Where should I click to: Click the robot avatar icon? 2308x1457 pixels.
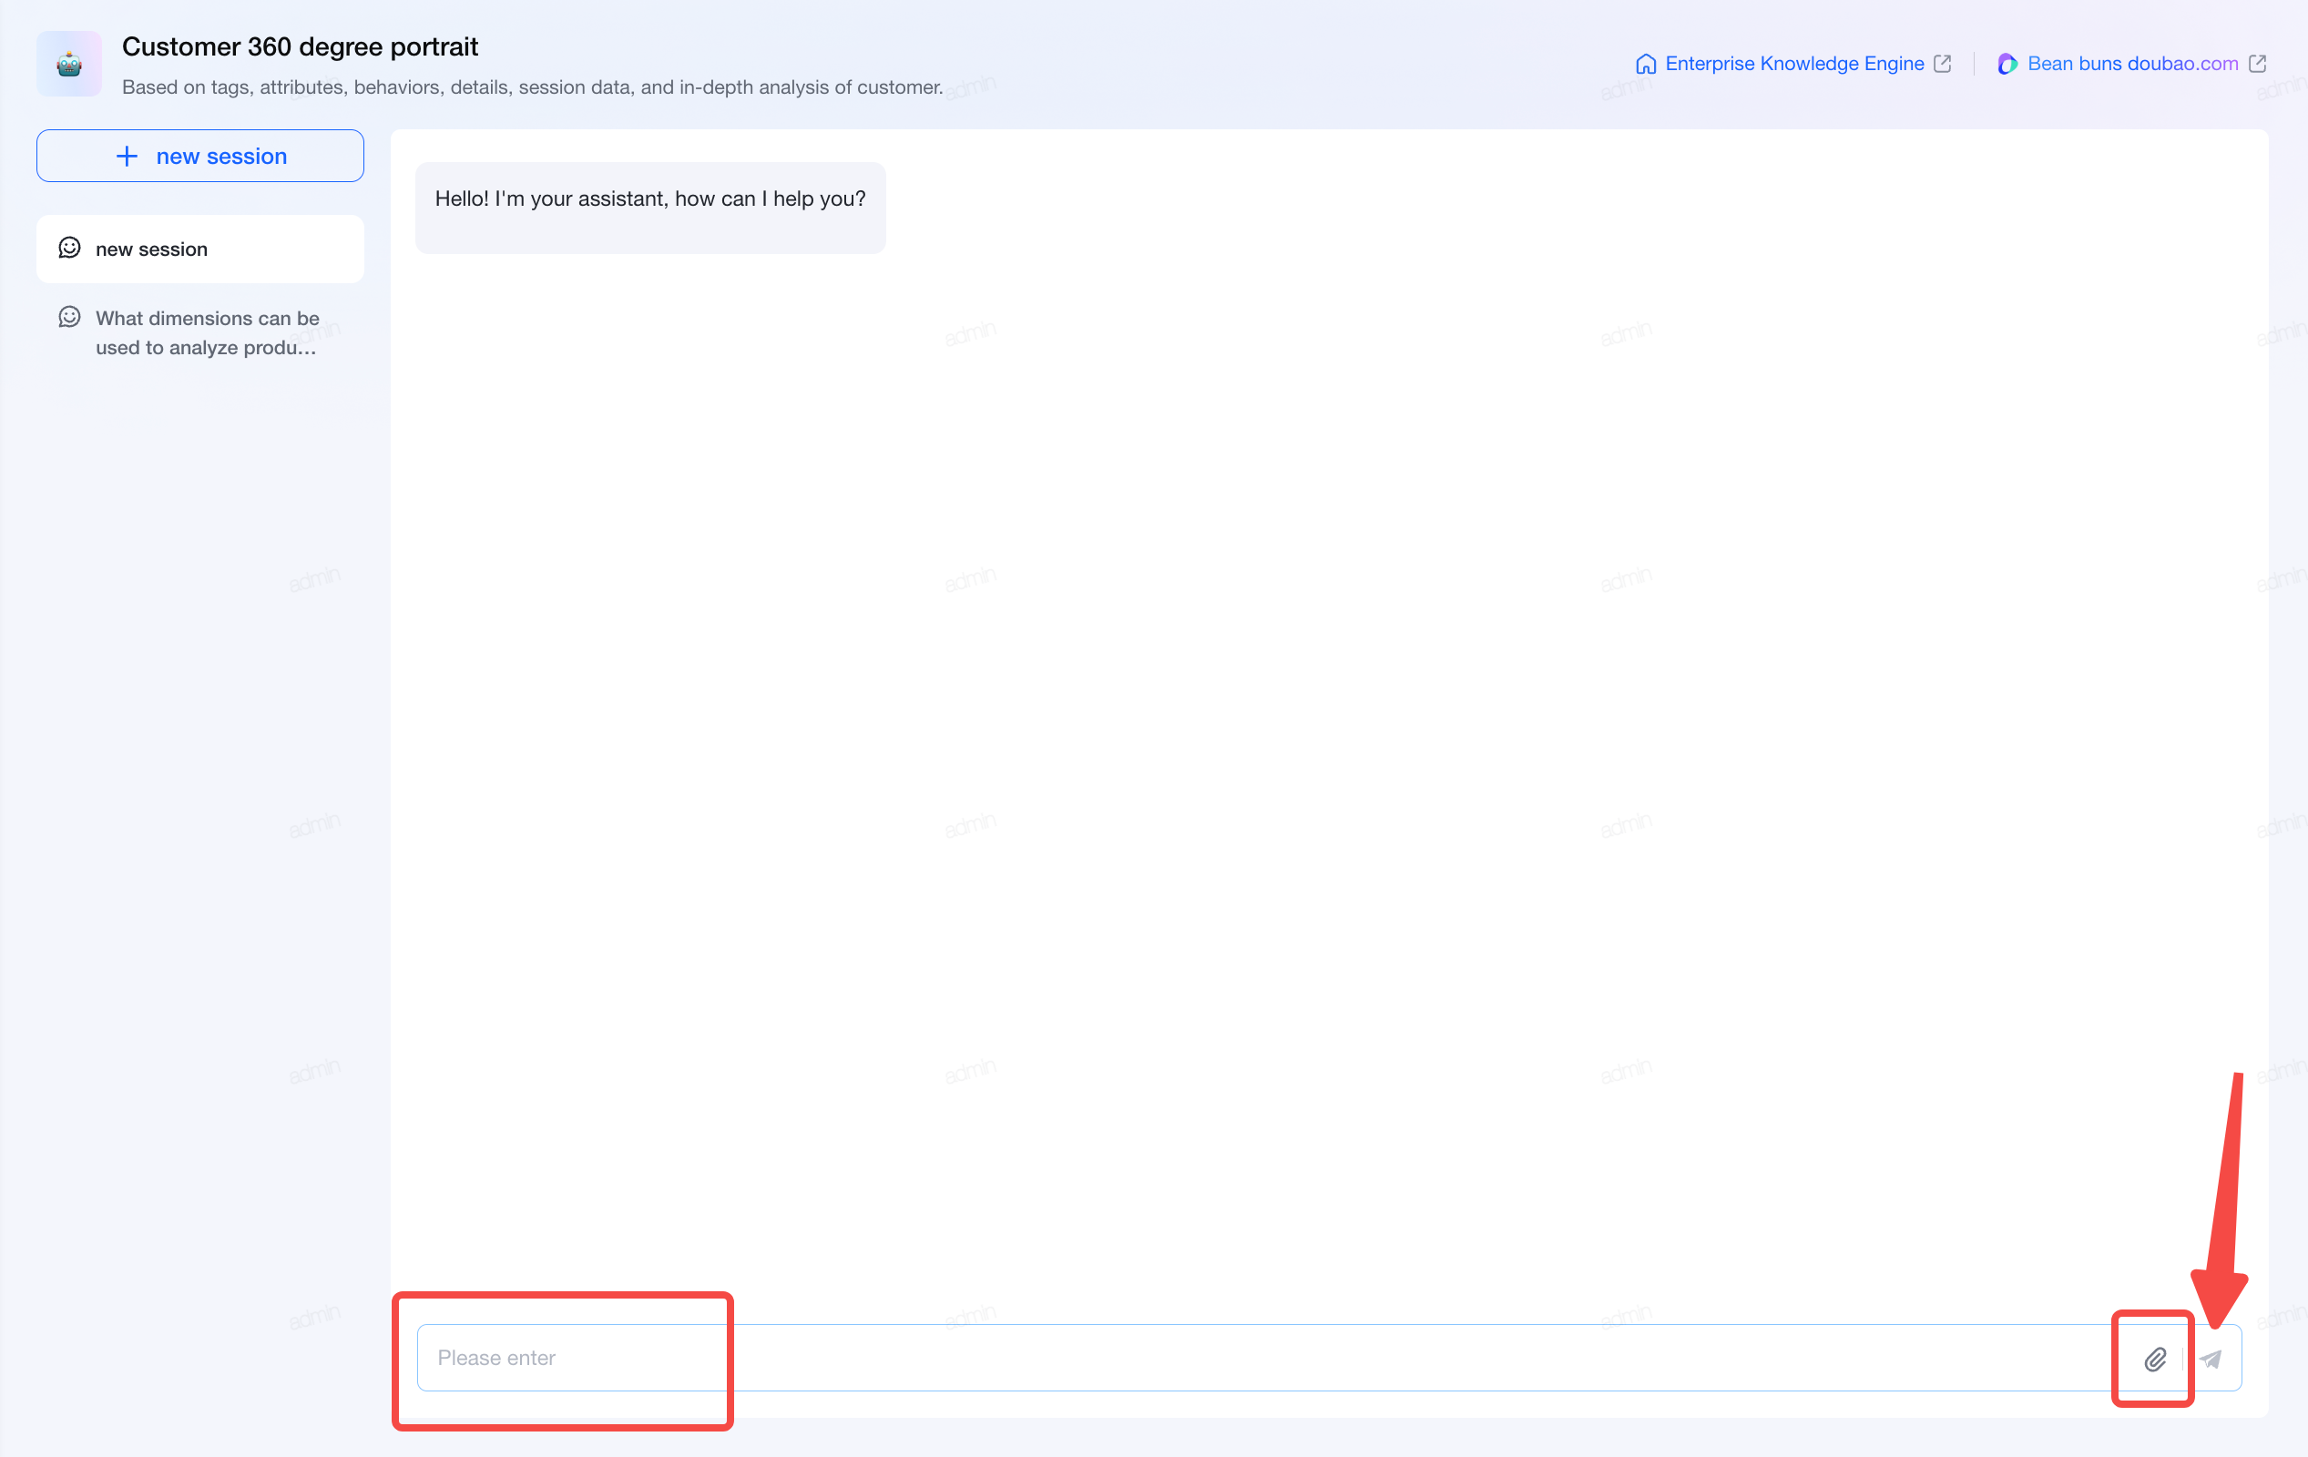(x=69, y=65)
